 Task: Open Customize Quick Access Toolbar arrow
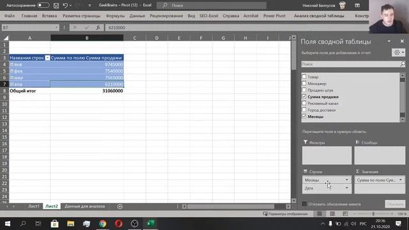pos(89,5)
